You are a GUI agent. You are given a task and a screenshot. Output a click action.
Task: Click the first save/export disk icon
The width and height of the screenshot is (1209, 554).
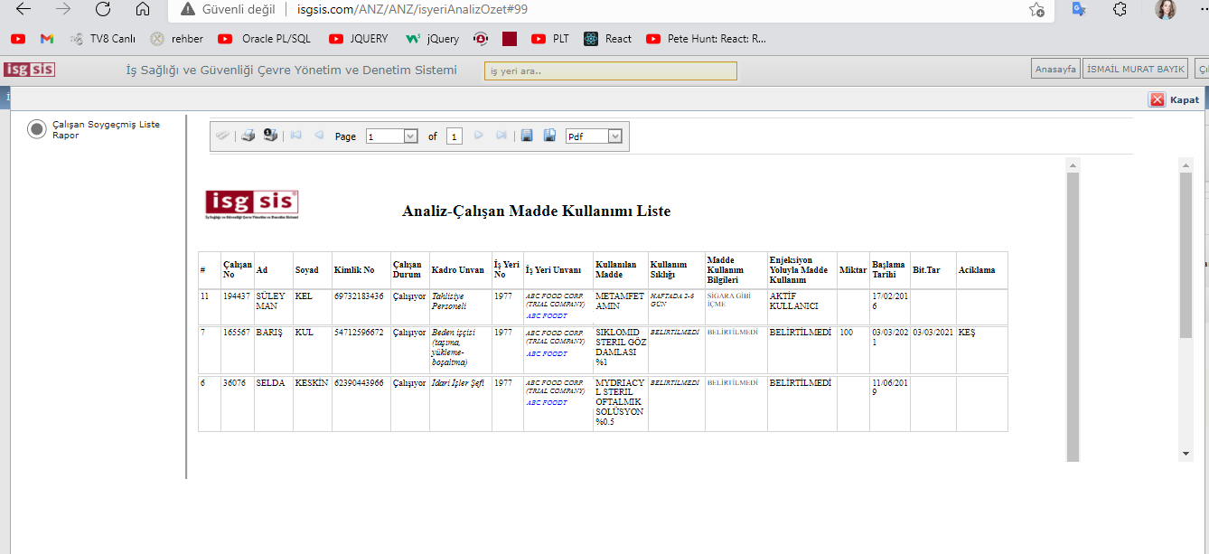[527, 136]
